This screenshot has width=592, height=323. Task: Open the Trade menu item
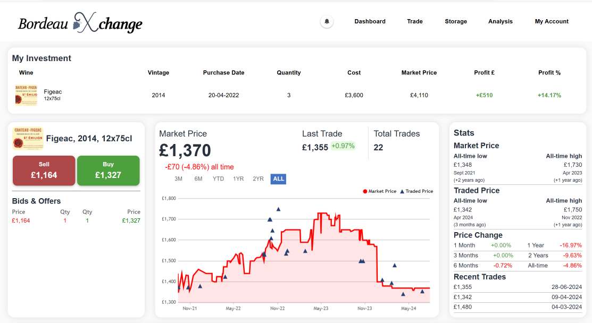[x=415, y=21]
